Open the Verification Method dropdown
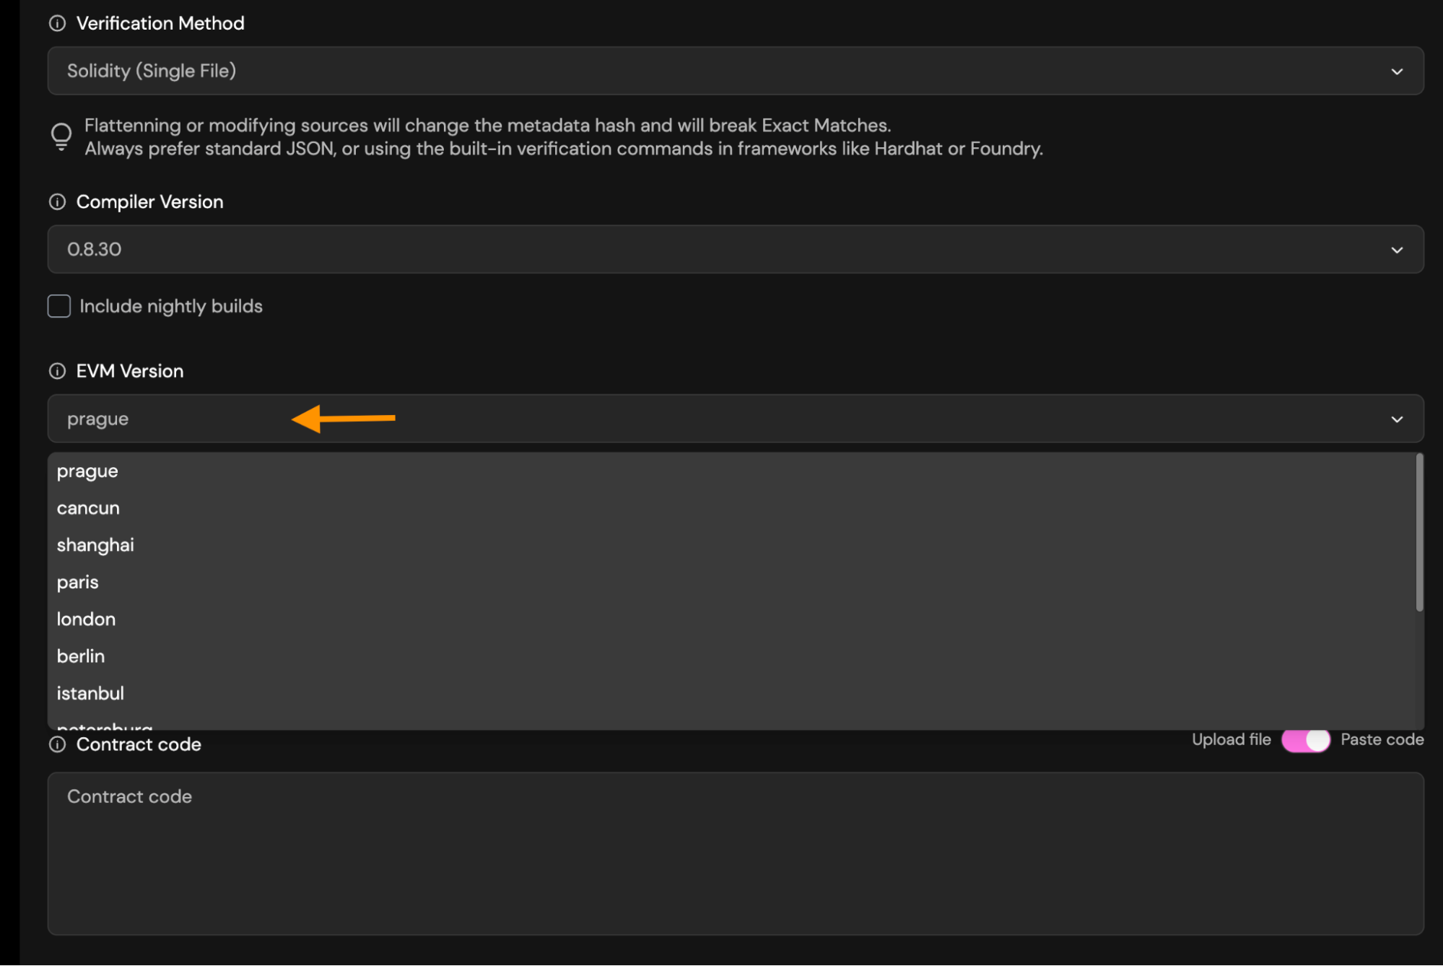 735,71
